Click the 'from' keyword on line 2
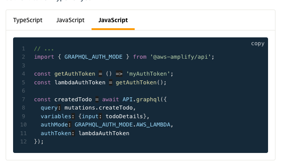The image size is (282, 166). pos(140,57)
